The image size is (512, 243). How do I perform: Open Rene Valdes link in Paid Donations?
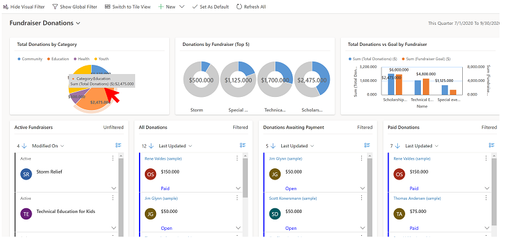(412, 159)
